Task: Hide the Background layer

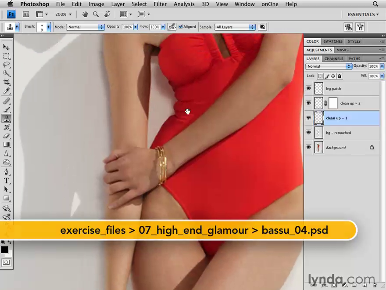Action: click(x=308, y=147)
